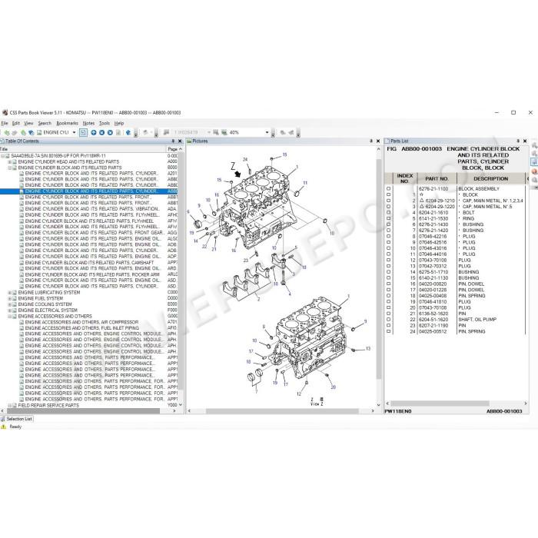Check the box for PIN, DOWEL 04020-00820

[x=388, y=284]
